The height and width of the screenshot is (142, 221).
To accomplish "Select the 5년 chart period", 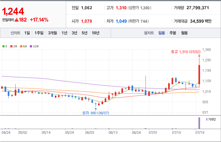I will point(84,33).
